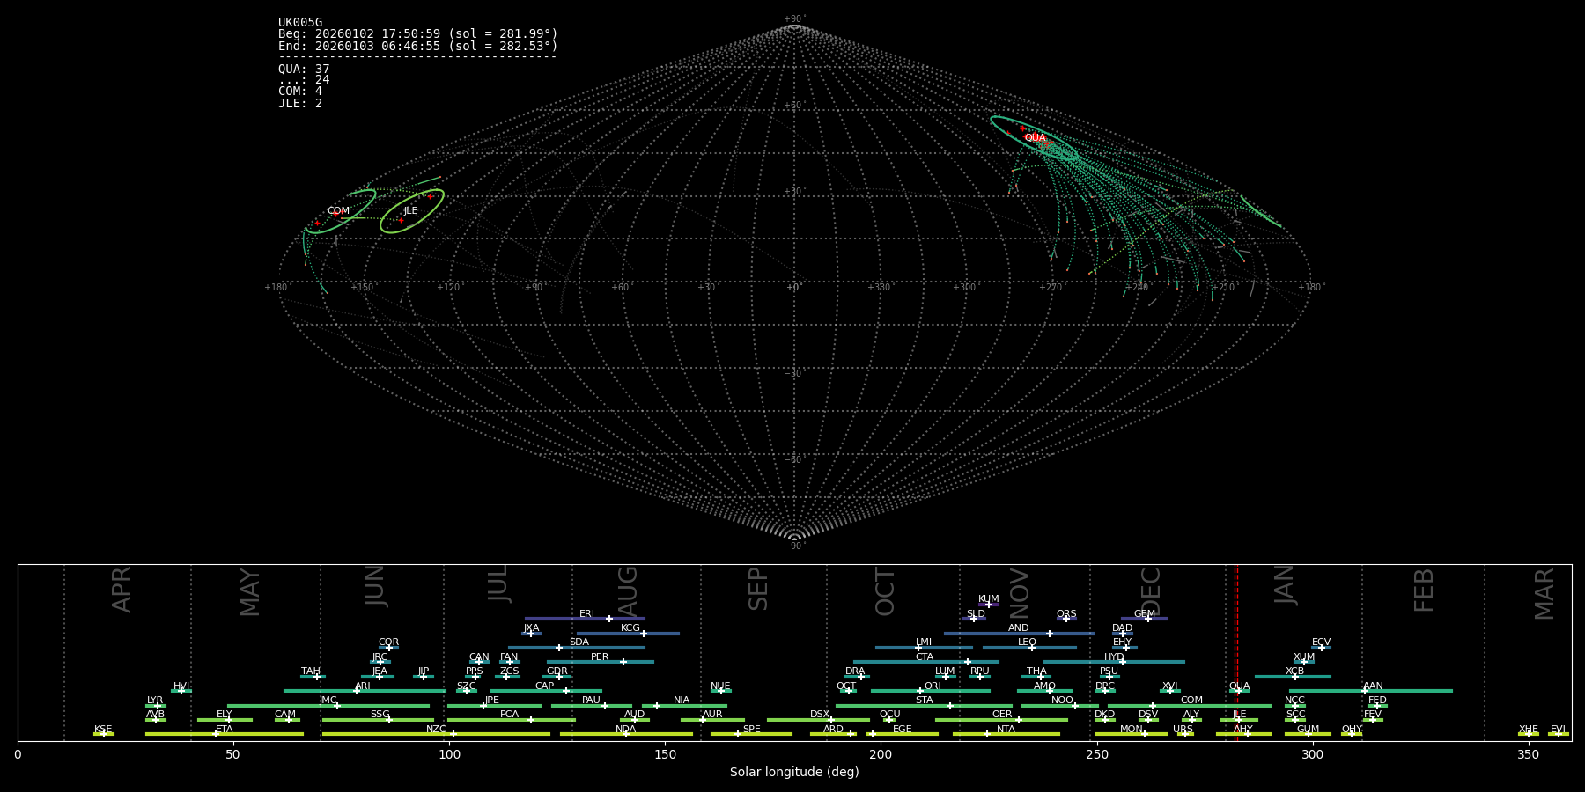Select the peak marker on the PER bar
Image resolution: width=1585 pixels, height=792 pixels.
pos(623,662)
